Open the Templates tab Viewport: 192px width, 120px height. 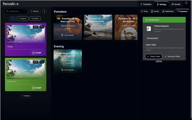point(145,4)
